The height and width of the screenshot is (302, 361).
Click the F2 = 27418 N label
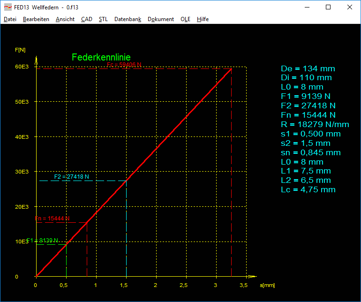(x=71, y=177)
